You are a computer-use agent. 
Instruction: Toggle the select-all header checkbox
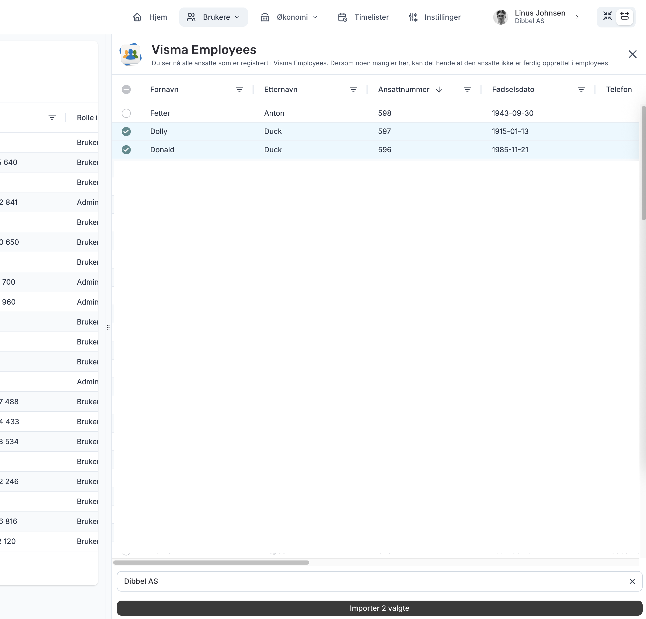(x=126, y=89)
